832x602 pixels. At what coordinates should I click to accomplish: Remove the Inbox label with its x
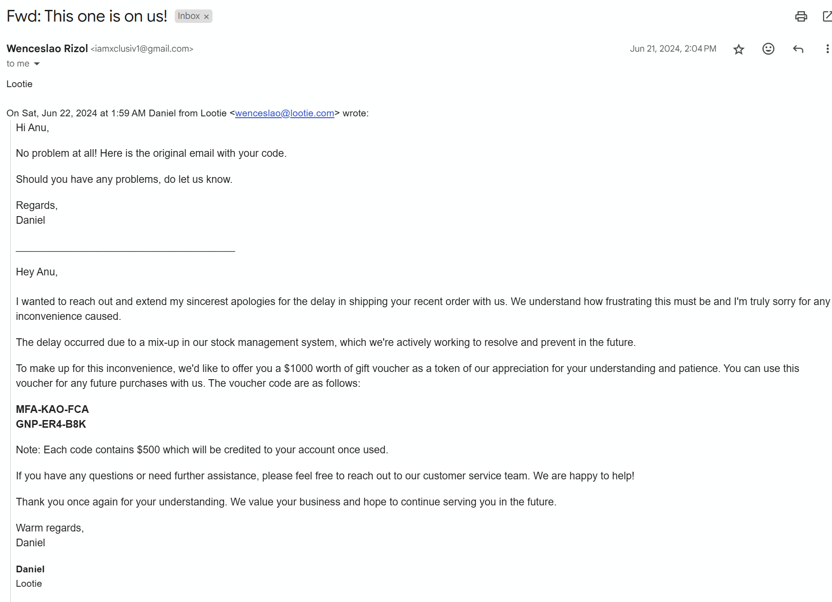tap(207, 17)
